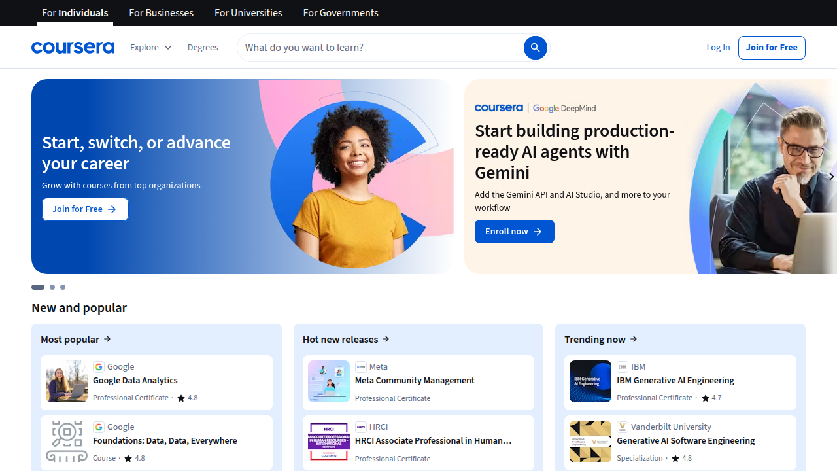Open the Generative AI Software Engineering thumbnail
837x471 pixels.
point(590,442)
